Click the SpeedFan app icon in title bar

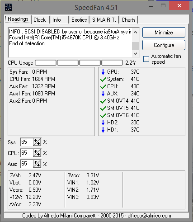point(9,7)
